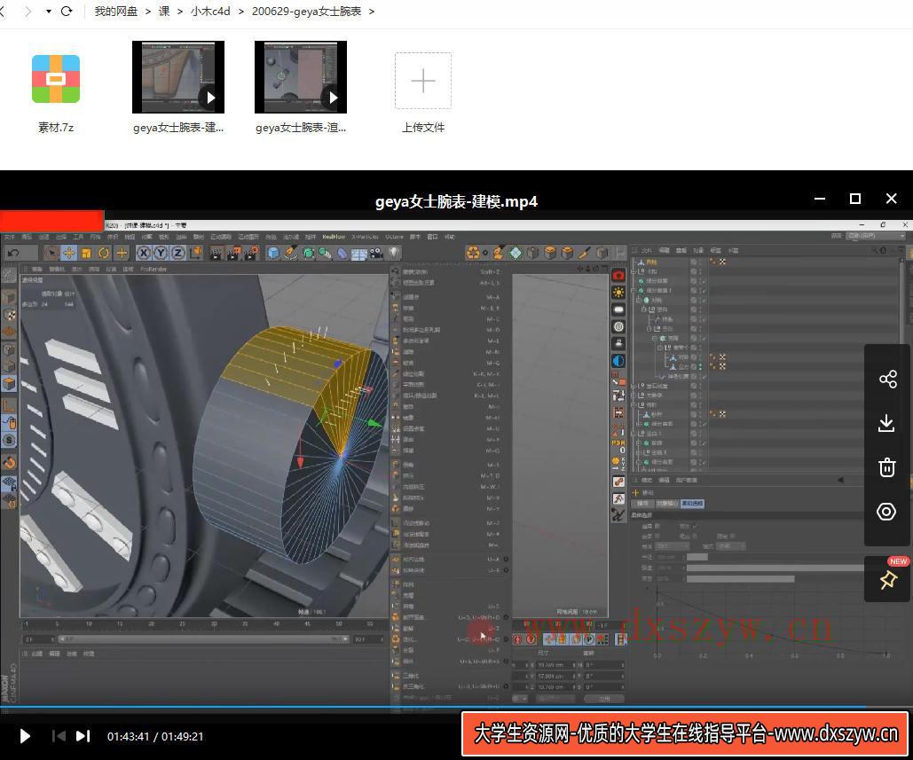Click the highlighted blue tab in the attribute panel

[x=692, y=504]
